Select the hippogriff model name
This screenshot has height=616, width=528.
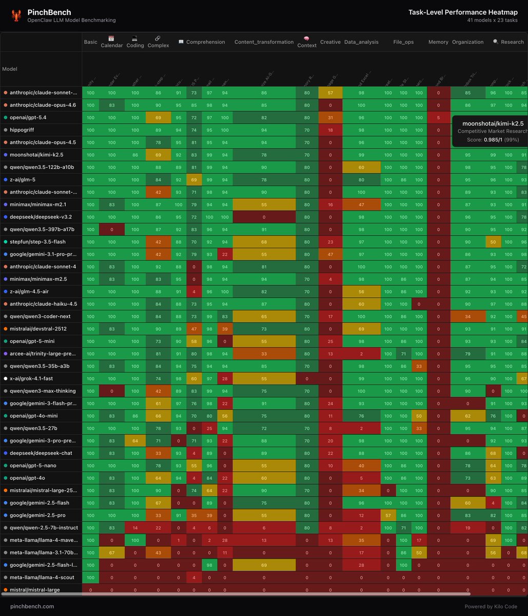pos(22,130)
